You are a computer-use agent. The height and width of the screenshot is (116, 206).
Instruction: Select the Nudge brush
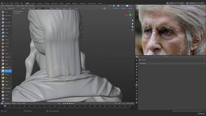6,81
